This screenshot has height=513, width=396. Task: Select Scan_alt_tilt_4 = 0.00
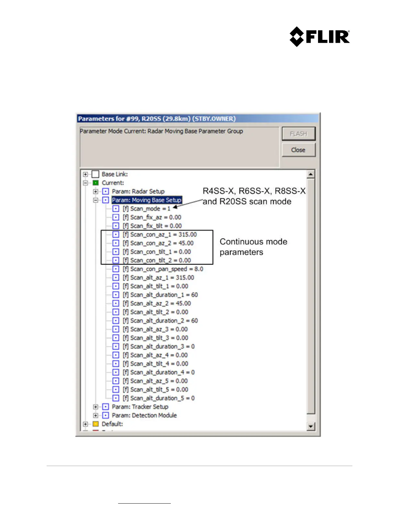click(x=155, y=364)
